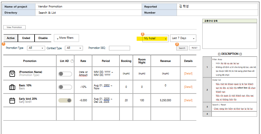Disable List AD for Early bird 20%

coord(65,100)
